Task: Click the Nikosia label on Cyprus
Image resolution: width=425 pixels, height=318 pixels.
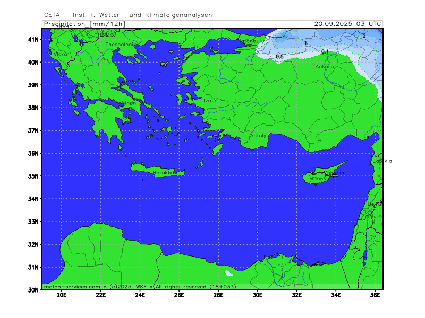Action: click(x=335, y=173)
